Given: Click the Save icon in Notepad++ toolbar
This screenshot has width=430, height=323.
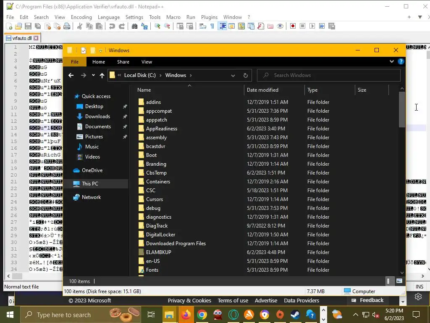Looking at the screenshot, I should (x=28, y=26).
